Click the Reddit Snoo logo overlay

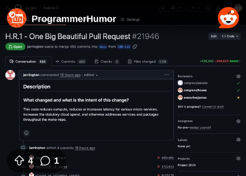228,18
